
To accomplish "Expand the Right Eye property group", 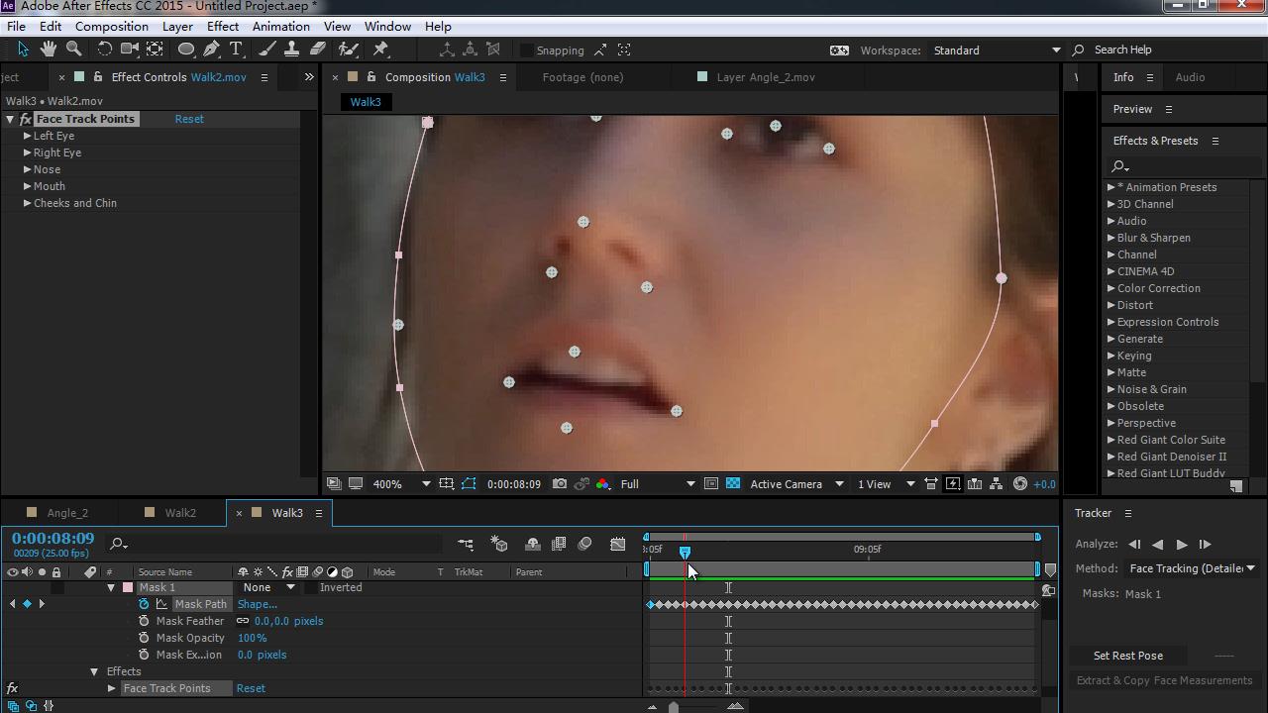I will click(x=28, y=153).
